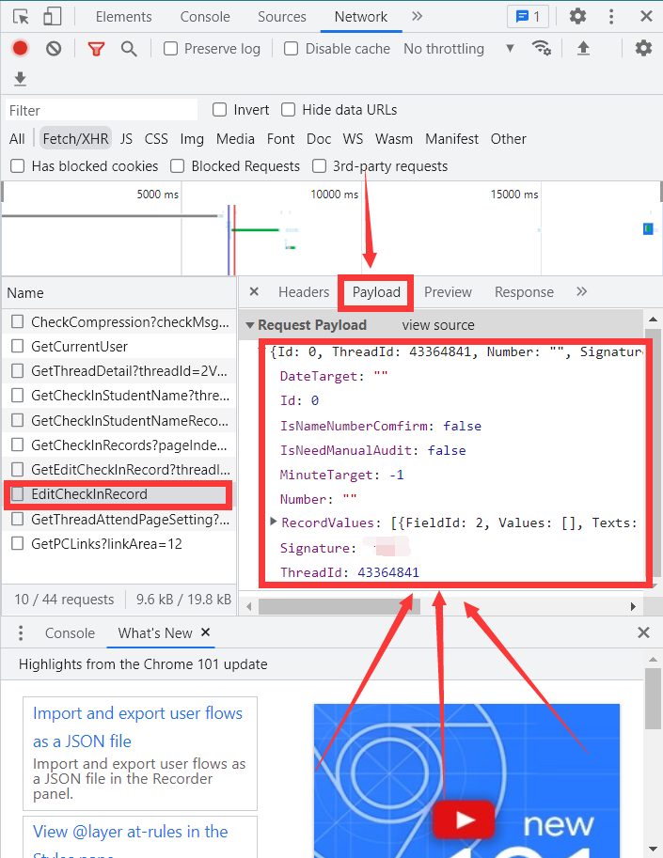The image size is (663, 858).
Task: Open the issues counter badge
Action: coord(528,16)
